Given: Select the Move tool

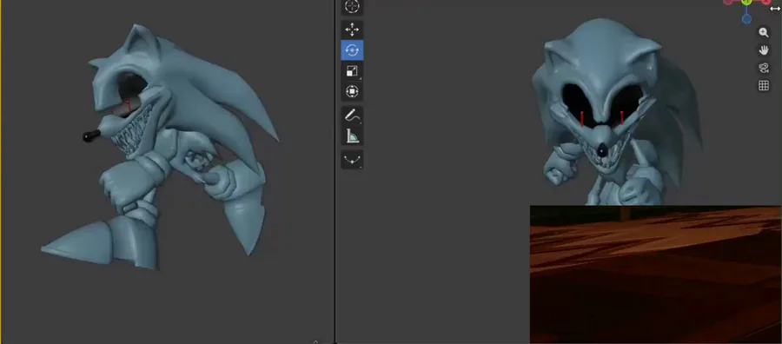Looking at the screenshot, I should 352,30.
